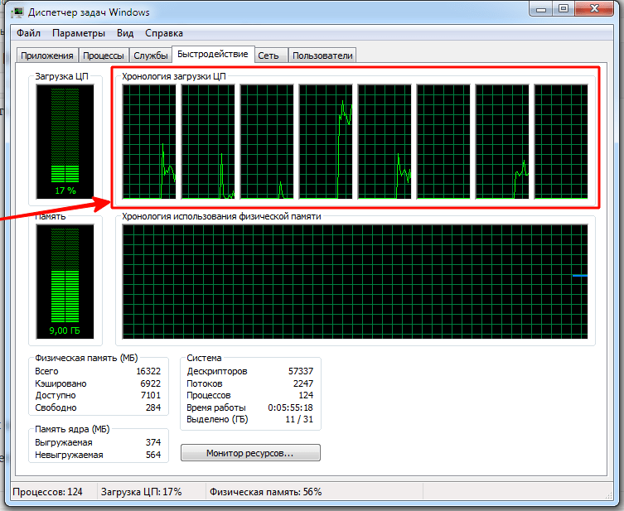624x511 pixels.
Task: Click the memory gauge showing 9,00 ГБ
Action: tap(65, 282)
